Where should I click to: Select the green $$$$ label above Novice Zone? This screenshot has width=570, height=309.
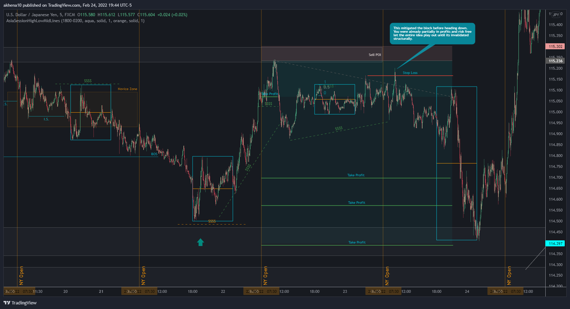click(x=88, y=81)
